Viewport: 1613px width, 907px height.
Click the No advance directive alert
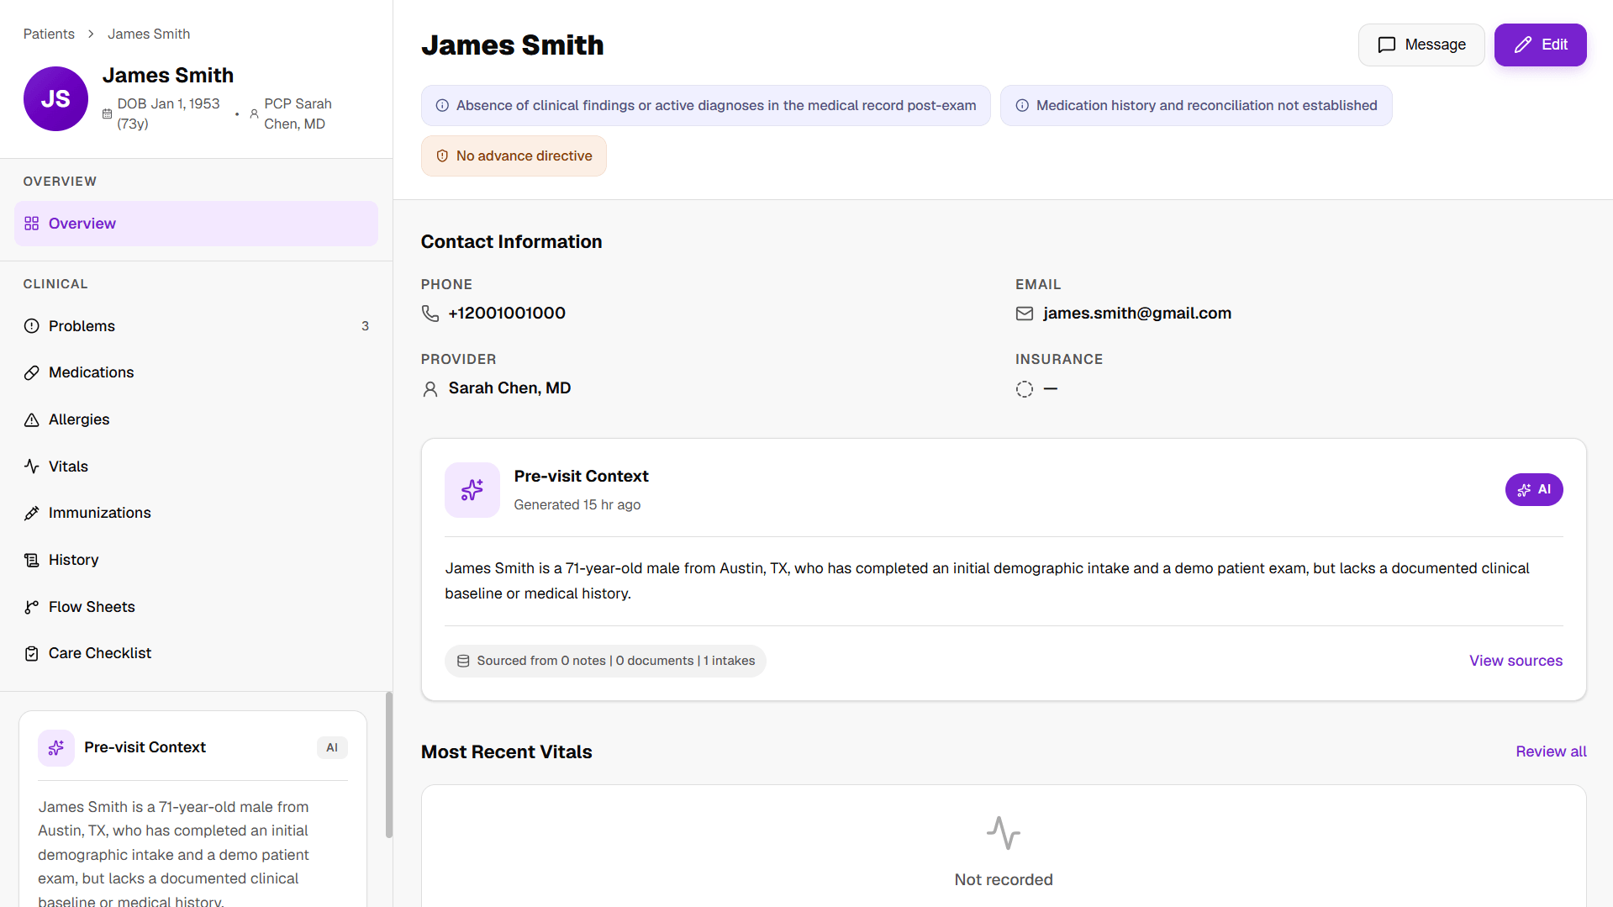[x=514, y=156]
